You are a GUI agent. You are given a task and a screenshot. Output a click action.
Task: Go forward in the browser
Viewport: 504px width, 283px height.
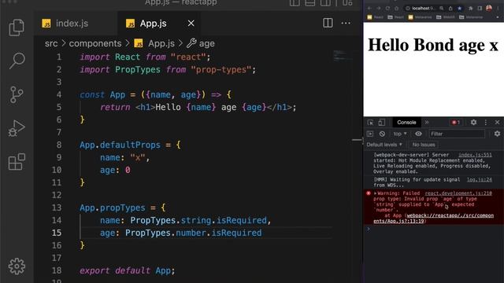point(378,9)
